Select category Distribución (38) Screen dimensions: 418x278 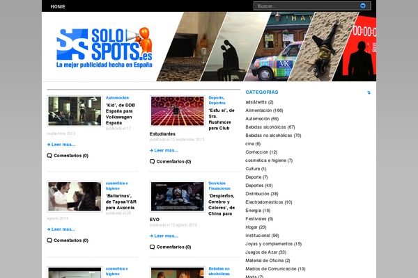[262, 194]
